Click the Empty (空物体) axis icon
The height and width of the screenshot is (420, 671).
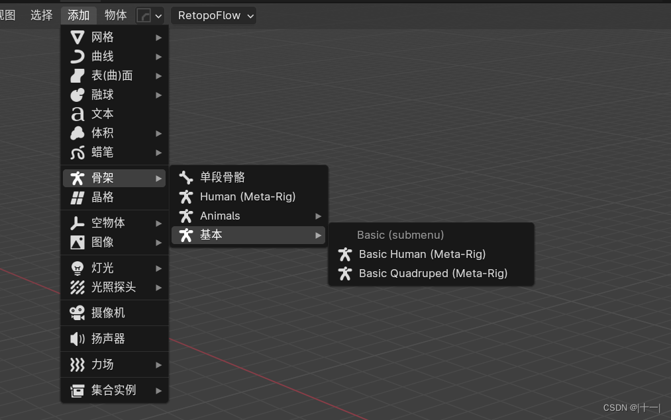[77, 223]
